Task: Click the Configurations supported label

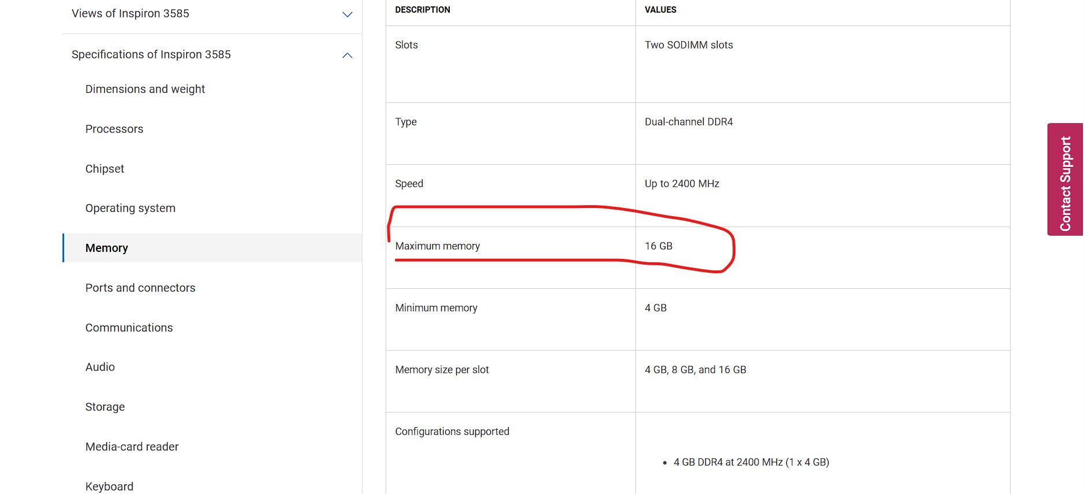Action: (x=452, y=432)
